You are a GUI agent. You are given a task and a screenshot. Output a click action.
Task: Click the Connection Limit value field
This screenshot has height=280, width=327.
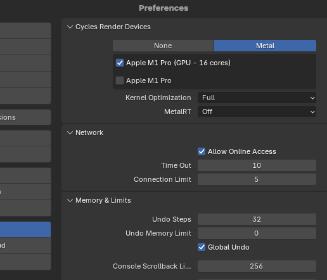(257, 179)
